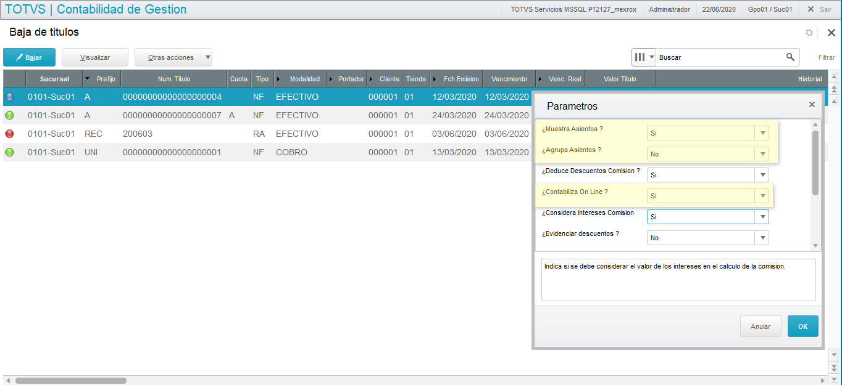Click the horizontal scrollbar right arrow
842x385 pixels.
[823, 381]
